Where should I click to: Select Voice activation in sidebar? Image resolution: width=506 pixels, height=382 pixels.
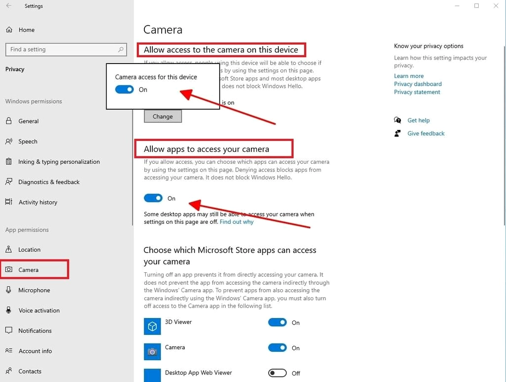pyautogui.click(x=39, y=311)
